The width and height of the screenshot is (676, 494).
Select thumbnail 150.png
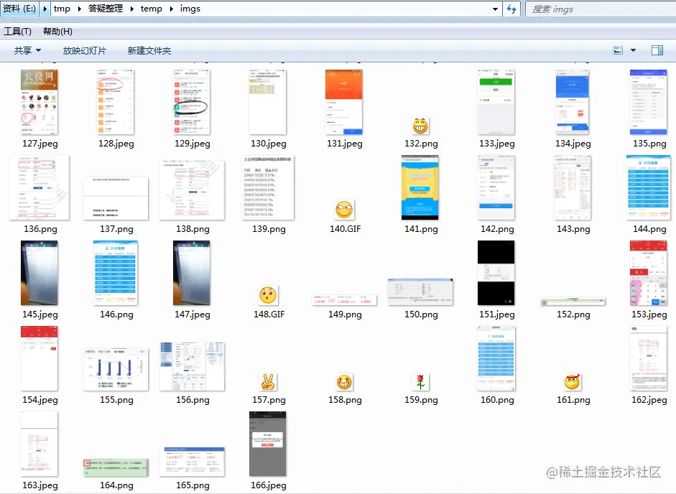pos(420,292)
